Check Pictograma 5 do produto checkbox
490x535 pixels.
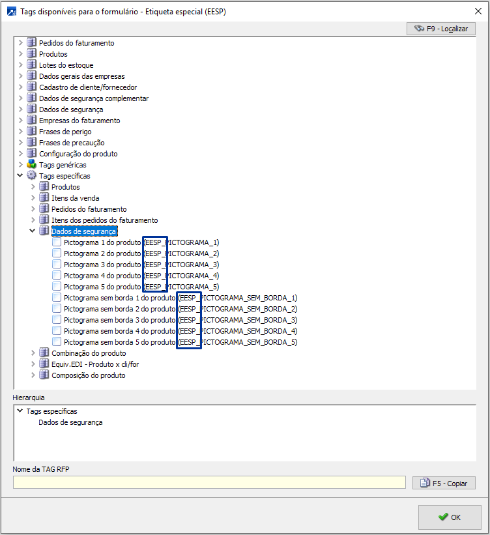pyautogui.click(x=57, y=287)
